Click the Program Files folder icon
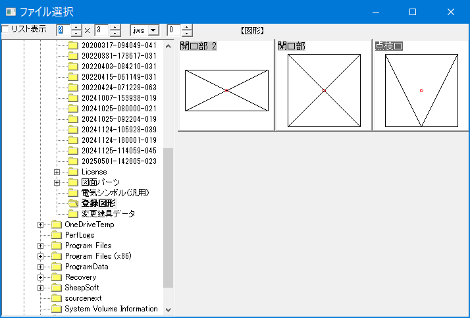This screenshot has width=470, height=318. (x=57, y=246)
